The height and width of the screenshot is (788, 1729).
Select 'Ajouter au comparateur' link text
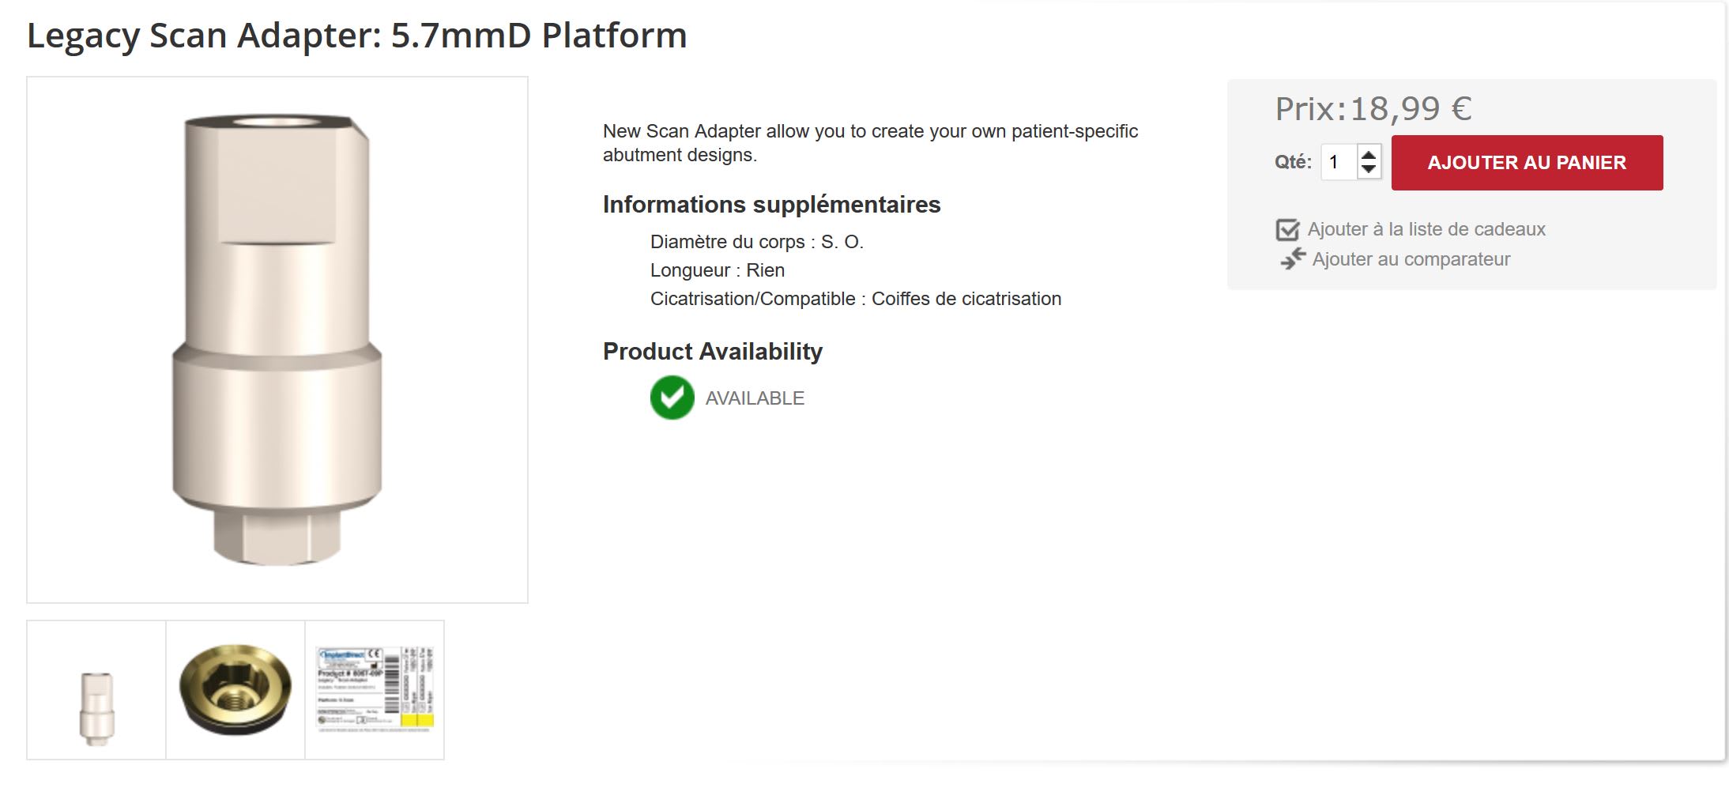pyautogui.click(x=1411, y=259)
